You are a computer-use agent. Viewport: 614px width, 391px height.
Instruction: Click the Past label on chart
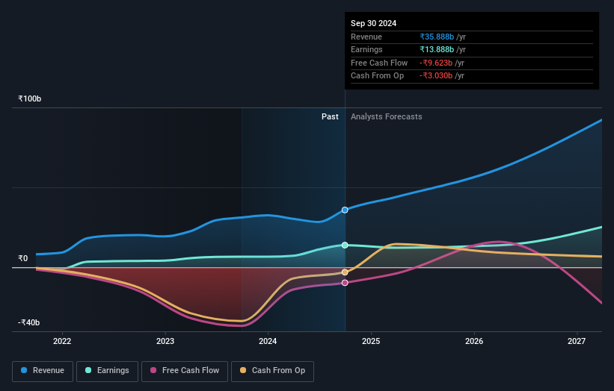[x=330, y=116]
